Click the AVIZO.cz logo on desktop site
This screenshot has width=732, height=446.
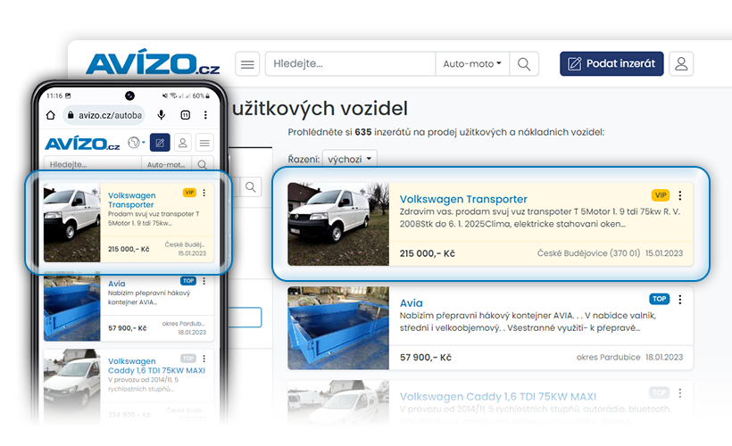153,62
